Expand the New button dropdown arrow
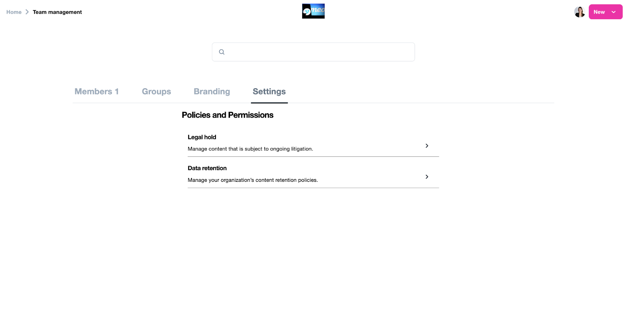 [614, 12]
